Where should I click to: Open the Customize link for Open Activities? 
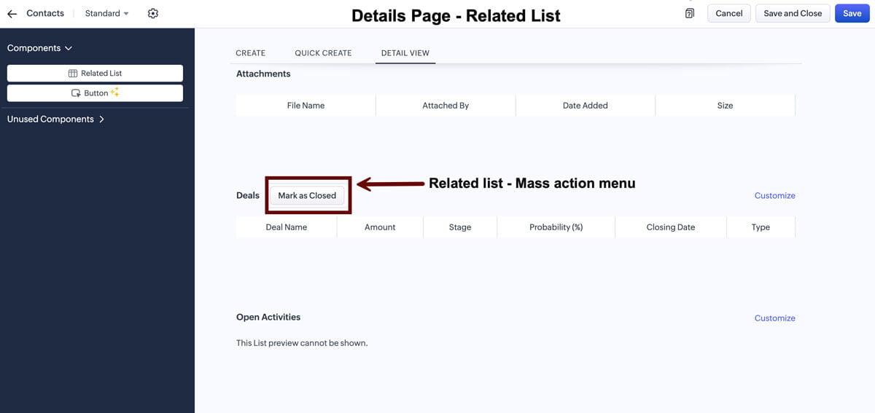(x=774, y=318)
